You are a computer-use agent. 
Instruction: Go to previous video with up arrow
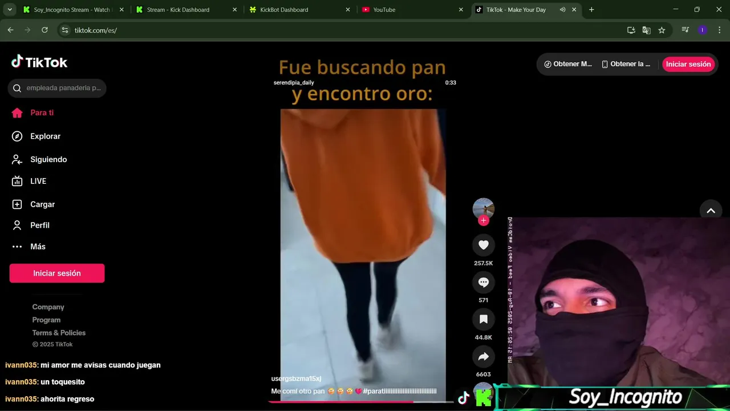tap(711, 211)
